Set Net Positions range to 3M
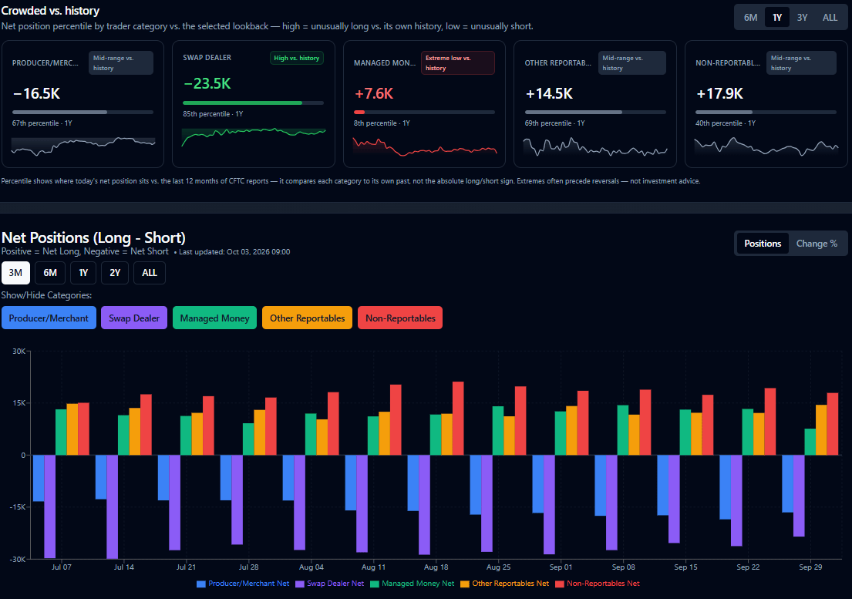 click(15, 273)
